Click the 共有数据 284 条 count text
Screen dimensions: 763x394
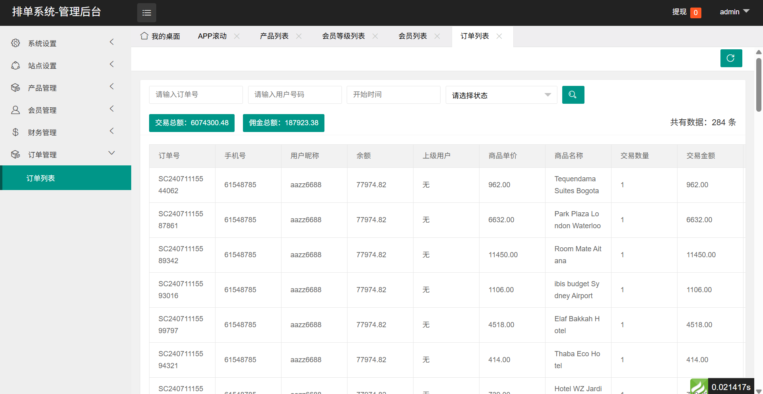coord(703,122)
